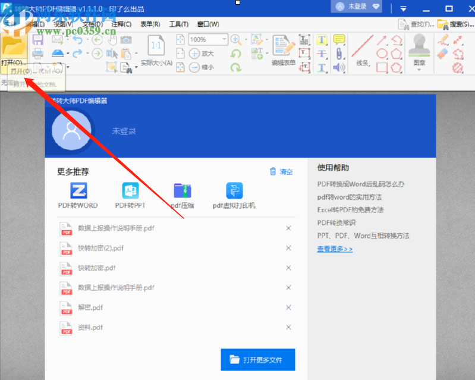This screenshot has height=380, width=475.
Task: Open the 表单(R) menu
Action: click(x=150, y=24)
